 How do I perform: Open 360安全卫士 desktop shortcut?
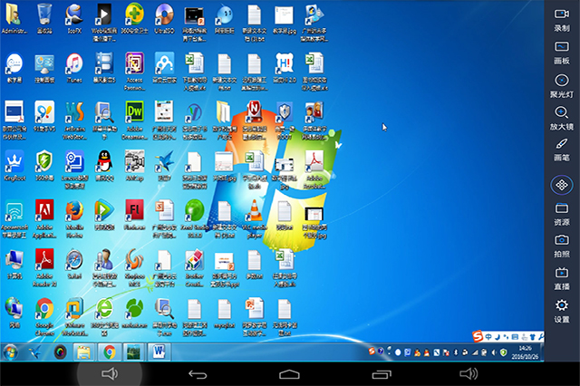[x=134, y=18]
